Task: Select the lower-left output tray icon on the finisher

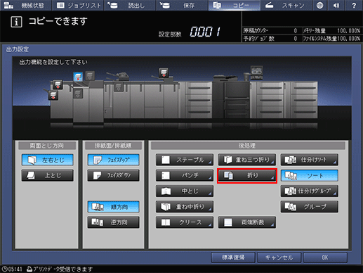Action: coord(53,95)
